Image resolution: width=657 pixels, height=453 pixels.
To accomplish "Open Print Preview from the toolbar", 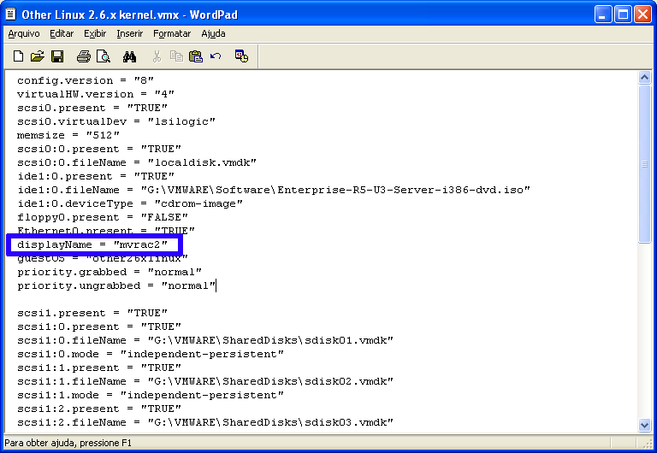I will click(x=104, y=57).
